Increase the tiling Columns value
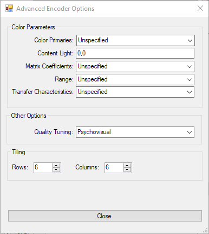Screen dimensions: 209x234 tap(127, 166)
